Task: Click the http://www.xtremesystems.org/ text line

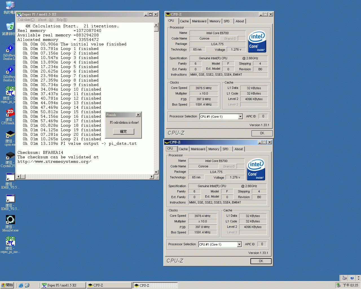Action: click(54, 162)
